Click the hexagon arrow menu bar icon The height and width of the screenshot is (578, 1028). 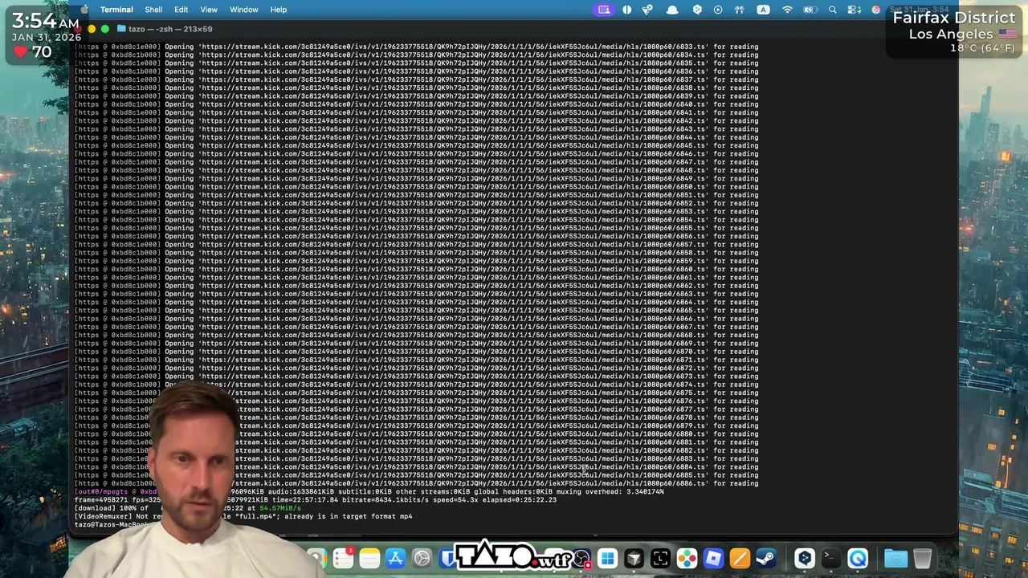tap(697, 10)
